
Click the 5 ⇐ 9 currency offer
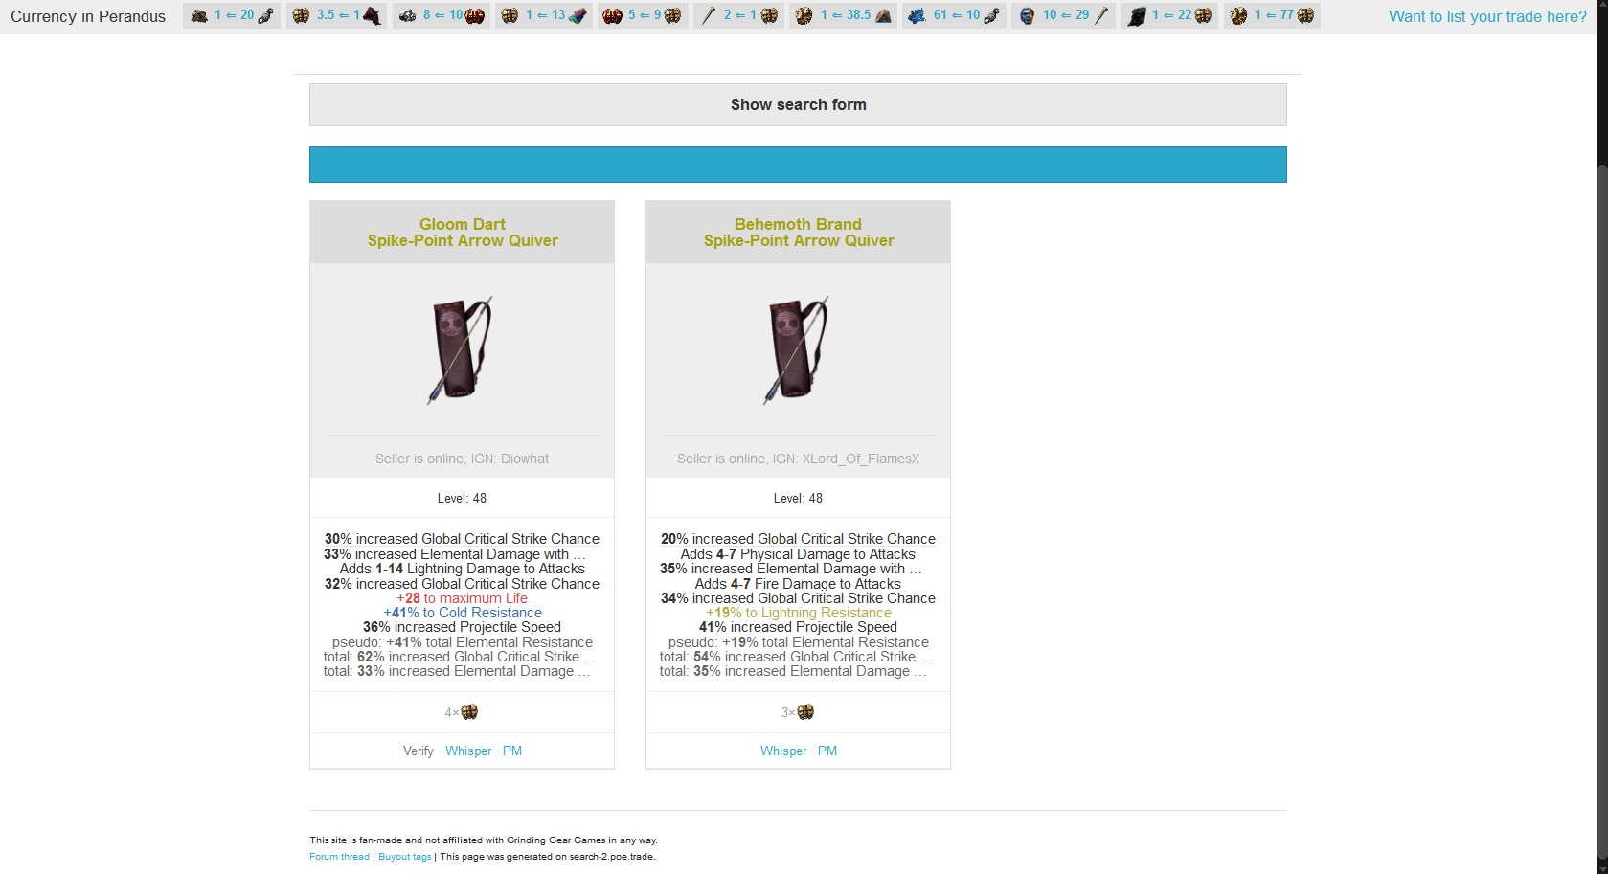pyautogui.click(x=644, y=15)
